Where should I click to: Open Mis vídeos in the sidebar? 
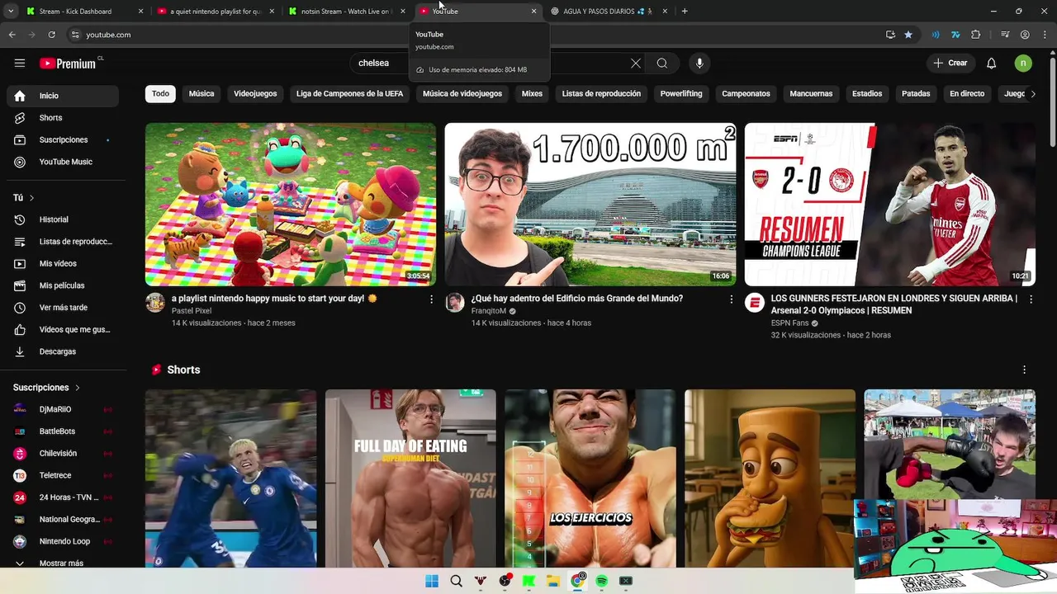[63, 263]
